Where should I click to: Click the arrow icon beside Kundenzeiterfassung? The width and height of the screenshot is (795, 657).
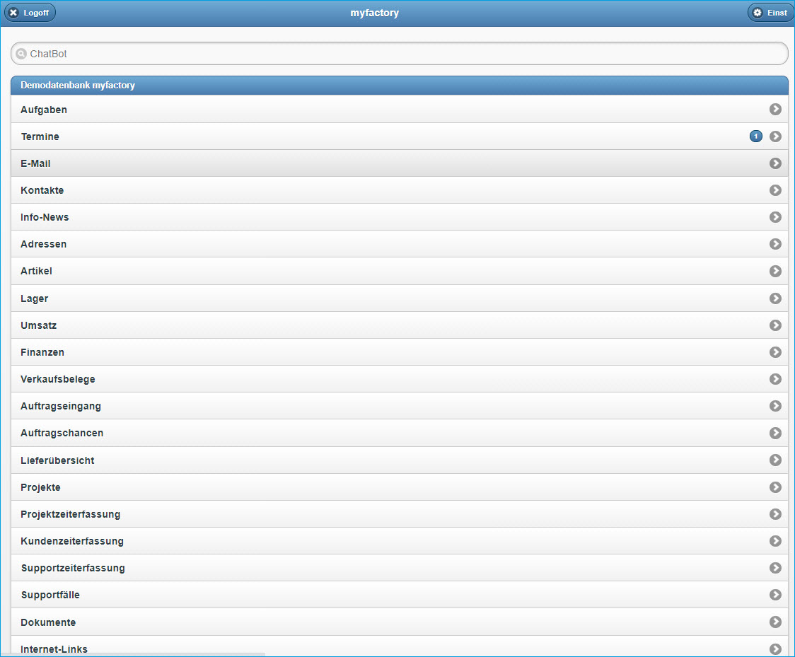pos(775,541)
